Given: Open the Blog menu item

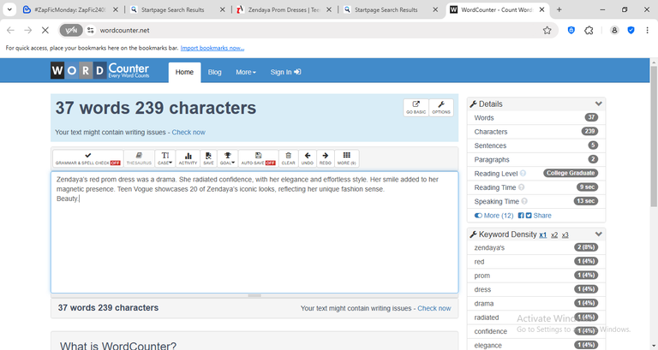Looking at the screenshot, I should (x=214, y=72).
